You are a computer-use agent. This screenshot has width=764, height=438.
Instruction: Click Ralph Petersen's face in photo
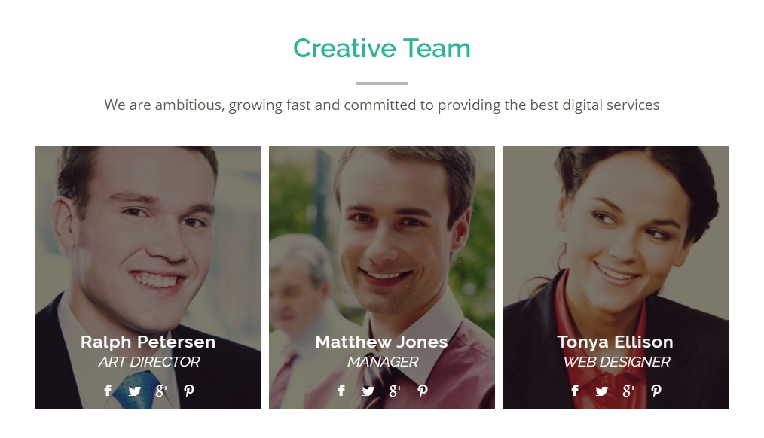(x=146, y=229)
